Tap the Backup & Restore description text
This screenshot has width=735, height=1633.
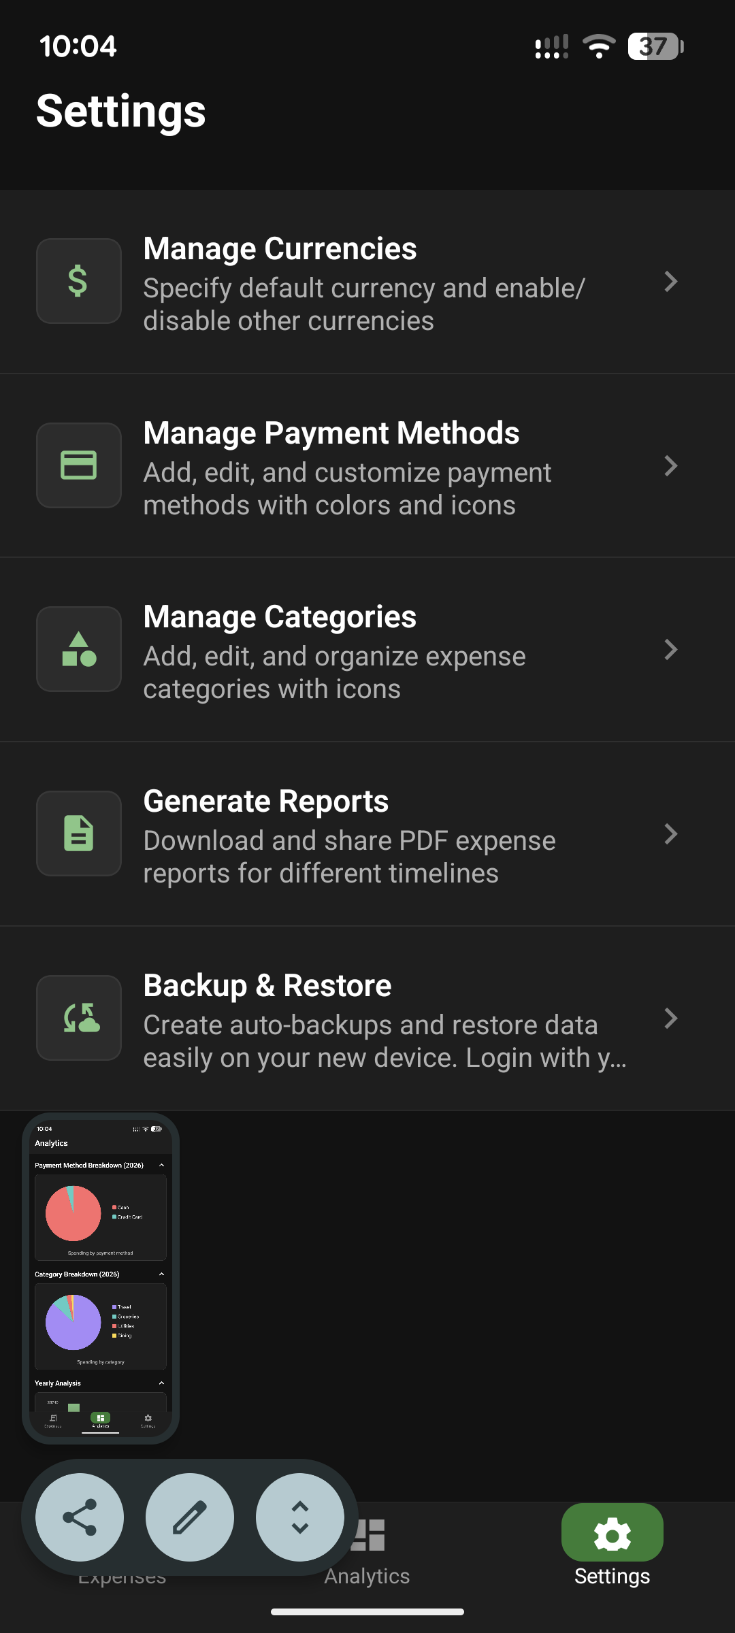pos(385,1041)
